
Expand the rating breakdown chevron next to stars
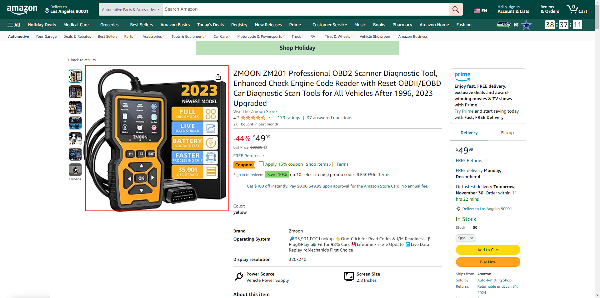pos(269,118)
